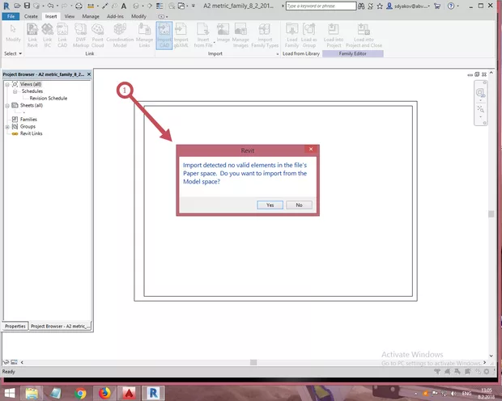
Task: Select Revision Schedule in Project Browser
Action: (x=49, y=98)
